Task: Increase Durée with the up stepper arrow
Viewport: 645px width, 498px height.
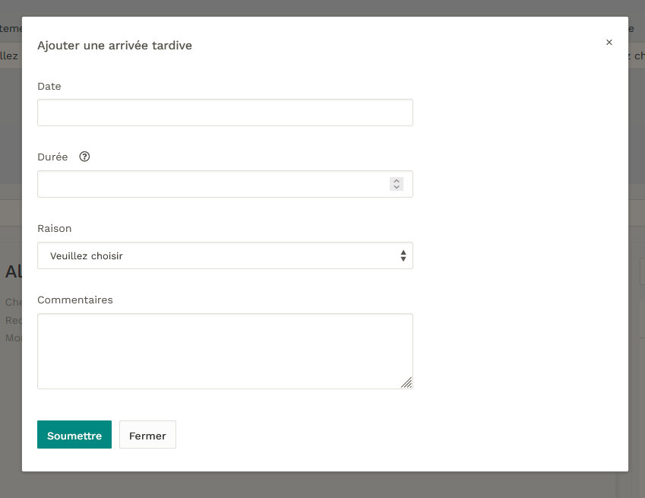Action: [397, 181]
